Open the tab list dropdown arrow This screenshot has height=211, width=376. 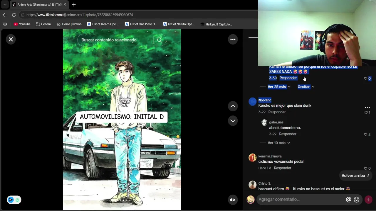[x=5, y=5]
